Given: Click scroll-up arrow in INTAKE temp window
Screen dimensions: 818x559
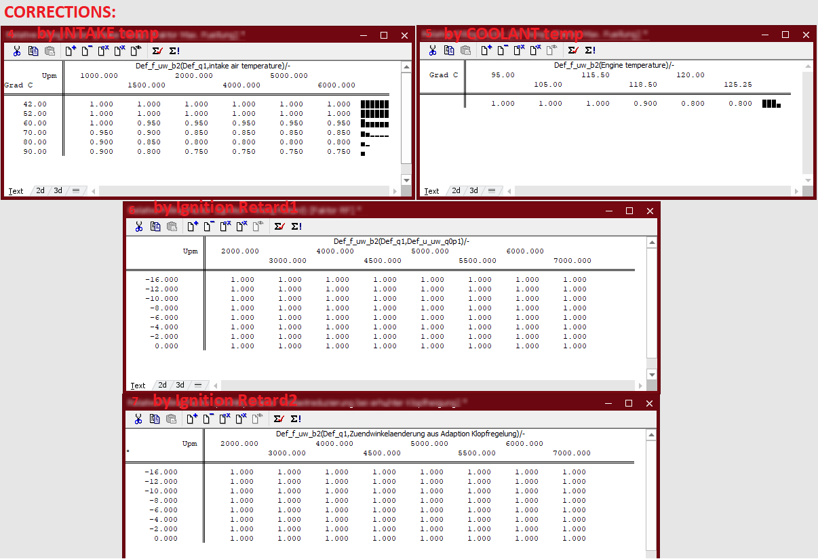Looking at the screenshot, I should tap(406, 67).
